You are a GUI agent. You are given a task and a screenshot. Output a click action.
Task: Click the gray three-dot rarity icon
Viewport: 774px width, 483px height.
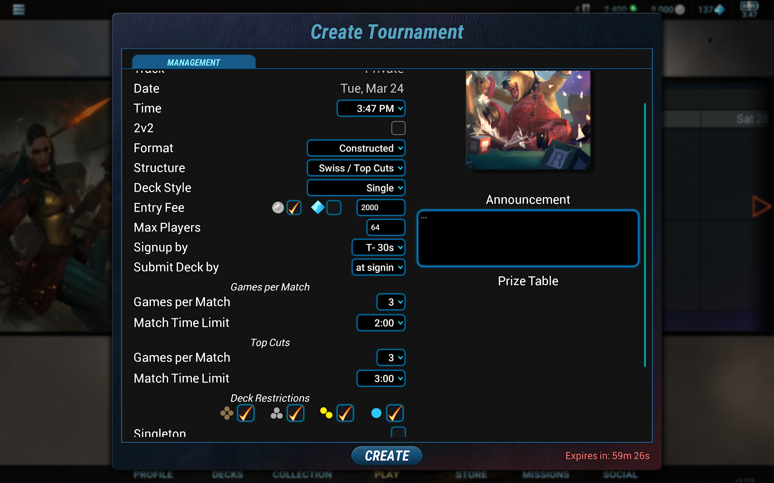(x=277, y=413)
